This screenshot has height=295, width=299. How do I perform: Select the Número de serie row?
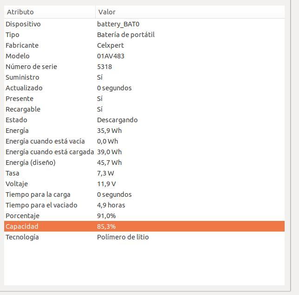144,67
